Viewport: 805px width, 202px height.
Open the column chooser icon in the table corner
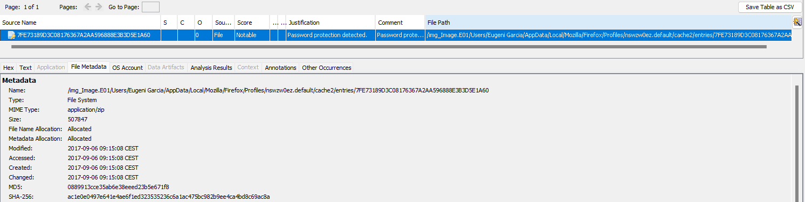[x=797, y=22]
